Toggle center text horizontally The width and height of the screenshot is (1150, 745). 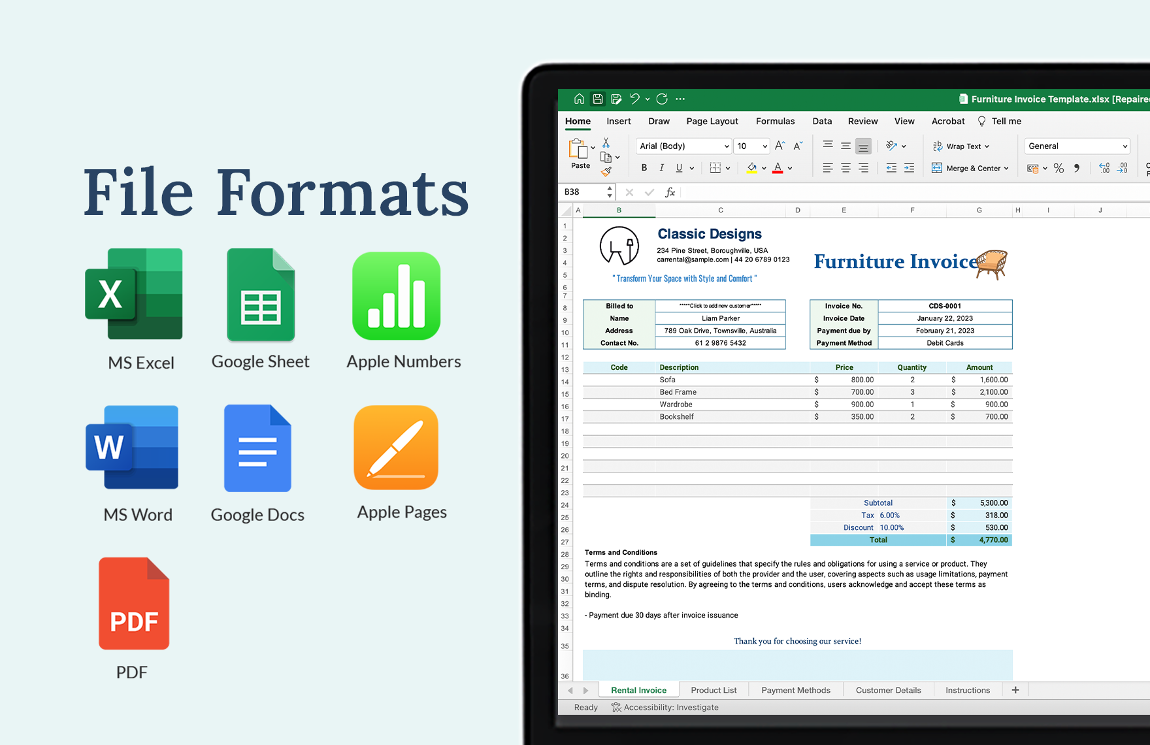click(846, 168)
